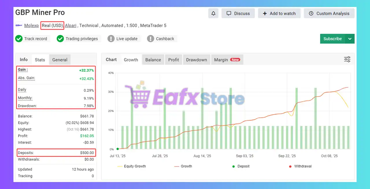Open the Mqlexp profile link
Image resolution: width=370 pixels, height=189 pixels.
(31, 25)
